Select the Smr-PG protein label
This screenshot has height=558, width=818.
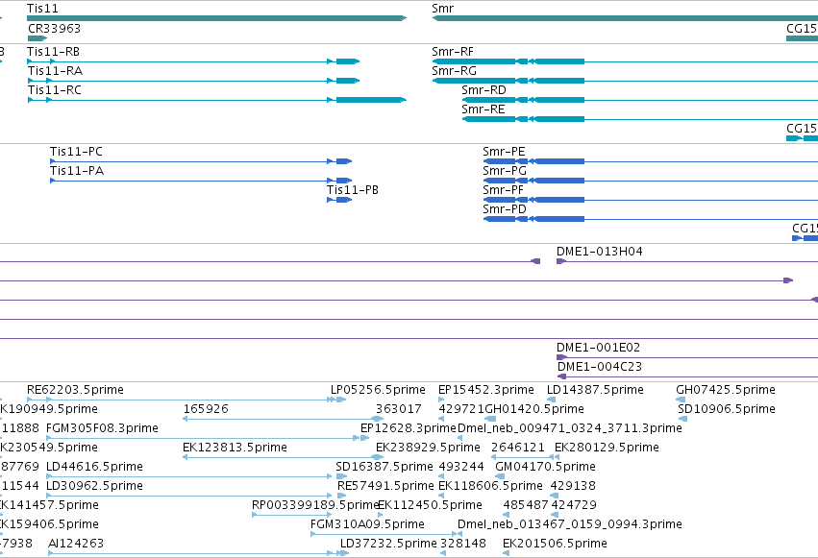(505, 171)
